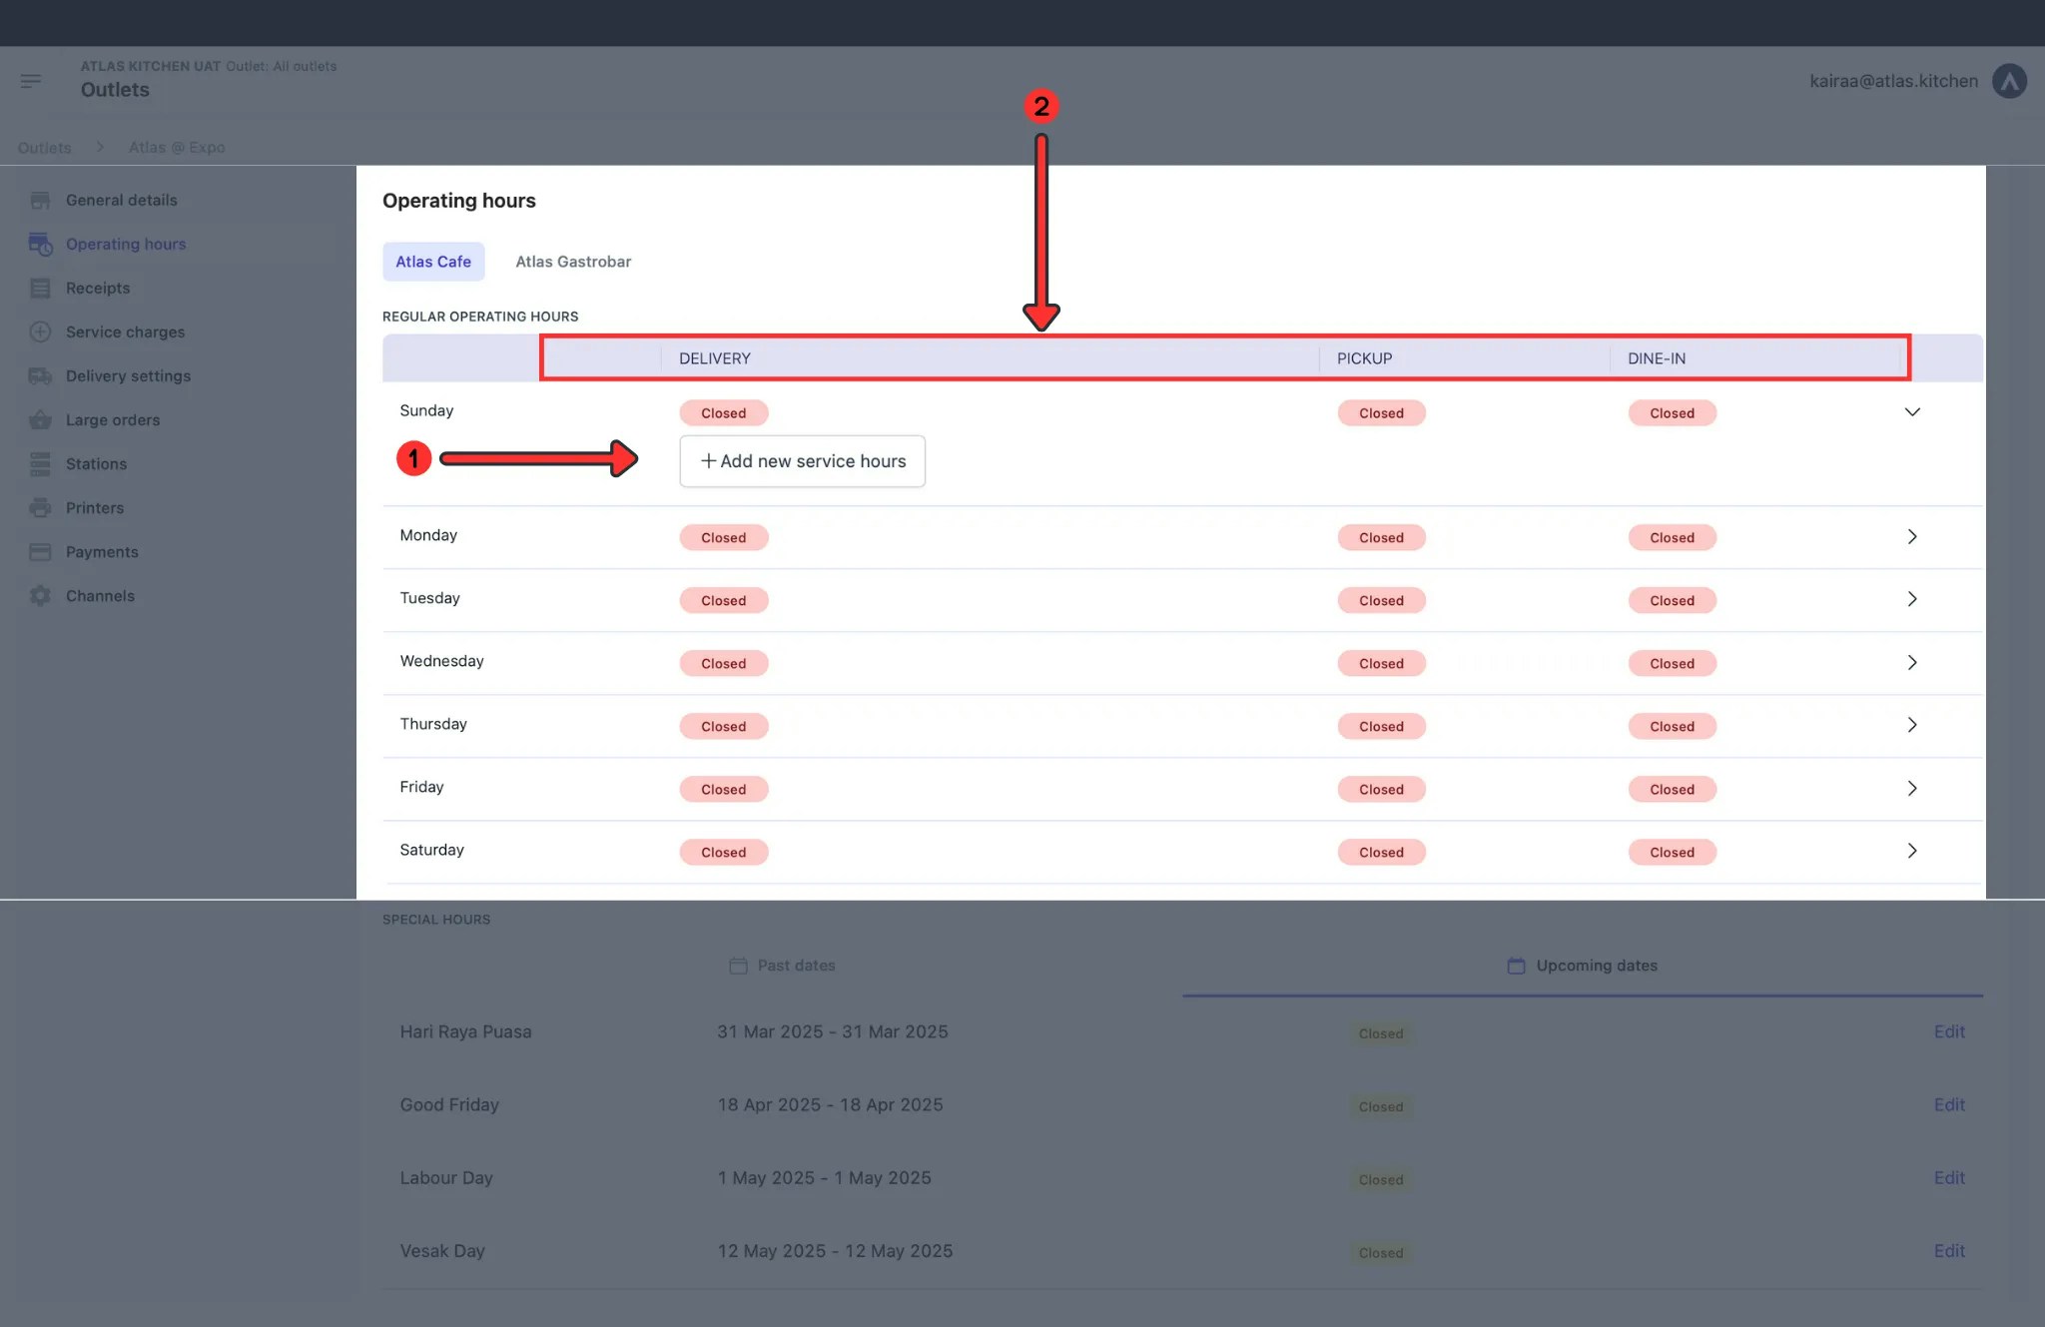Image resolution: width=2045 pixels, height=1327 pixels.
Task: Toggle Monday Pickup Closed status
Action: [x=1381, y=537]
